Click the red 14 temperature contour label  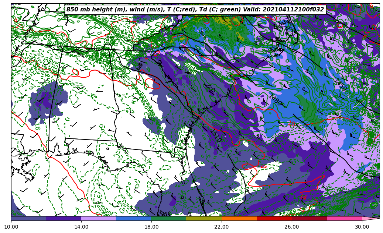point(303,197)
